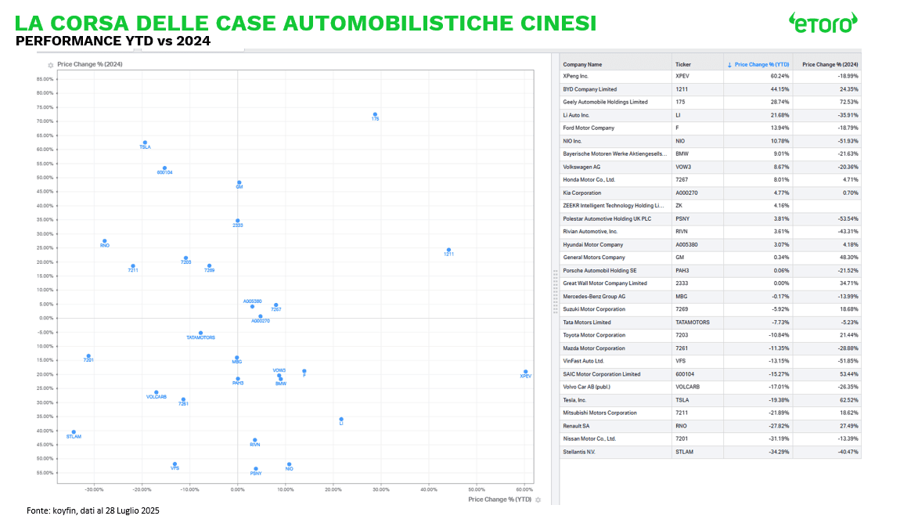Click Price Change % (2024) column header
The height and width of the screenshot is (523, 900).
830,64
